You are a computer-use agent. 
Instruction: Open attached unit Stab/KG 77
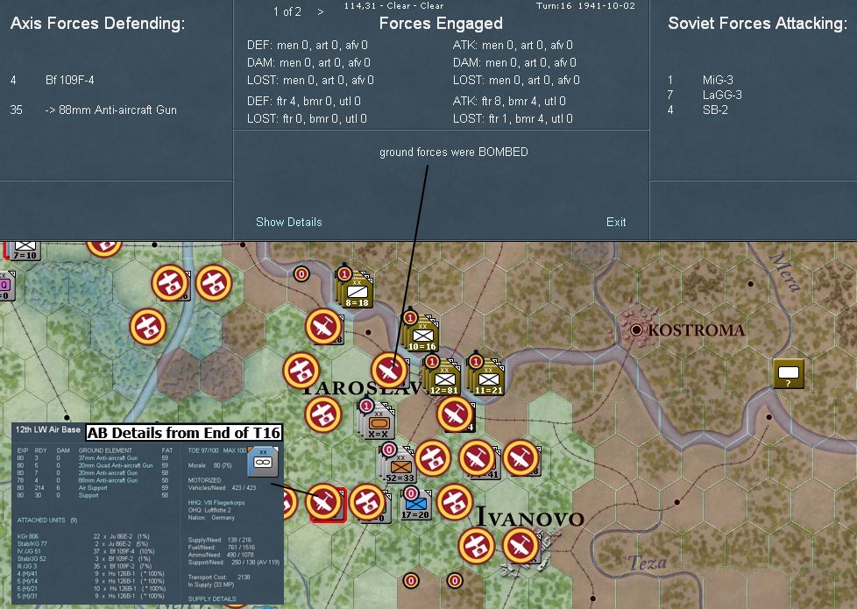click(x=32, y=544)
